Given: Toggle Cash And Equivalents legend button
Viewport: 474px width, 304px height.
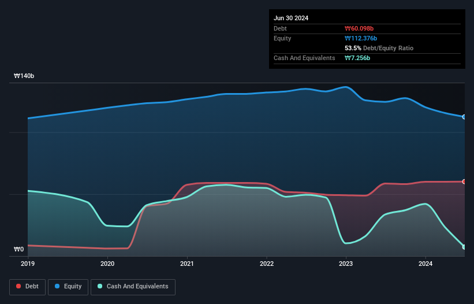Looking at the screenshot, I should (x=133, y=287).
